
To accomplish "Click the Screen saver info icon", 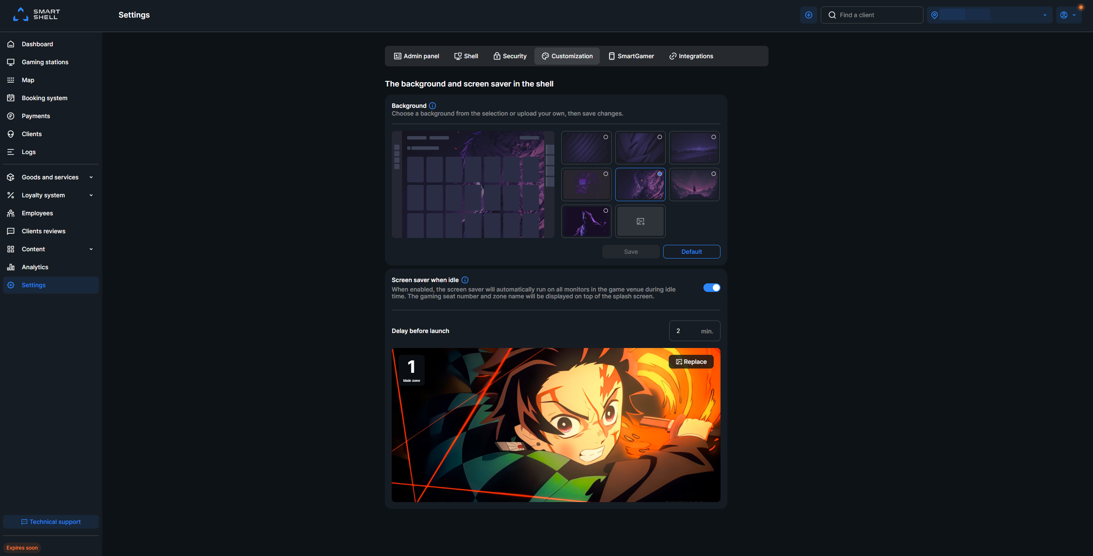I will pyautogui.click(x=465, y=280).
